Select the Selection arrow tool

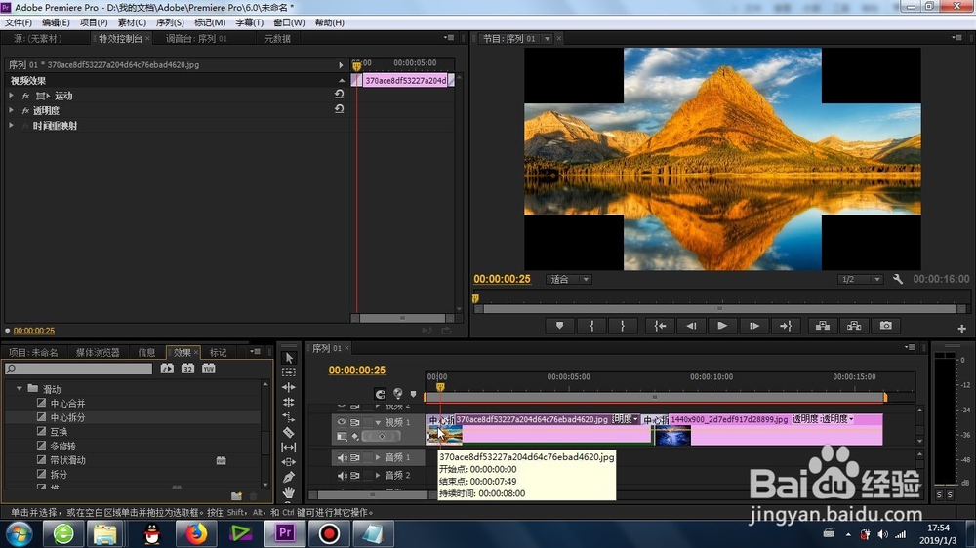point(289,358)
